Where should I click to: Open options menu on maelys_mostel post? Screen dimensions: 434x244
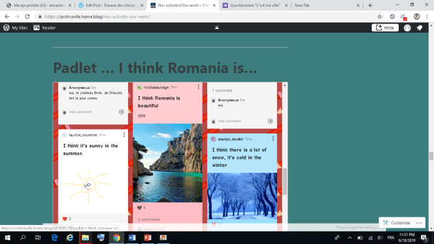(x=273, y=139)
